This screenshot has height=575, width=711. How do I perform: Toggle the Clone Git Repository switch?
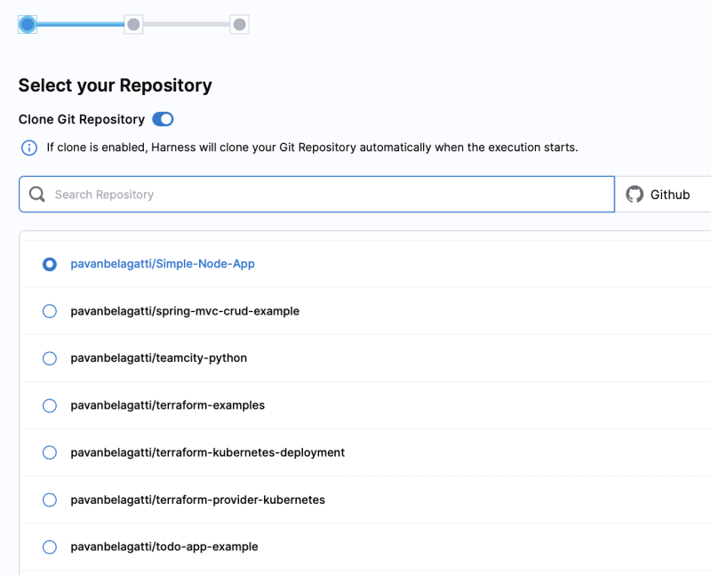click(x=163, y=119)
